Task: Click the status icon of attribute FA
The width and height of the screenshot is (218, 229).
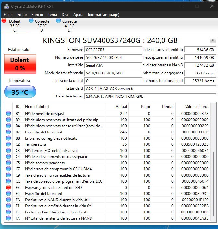Action: point(8,218)
